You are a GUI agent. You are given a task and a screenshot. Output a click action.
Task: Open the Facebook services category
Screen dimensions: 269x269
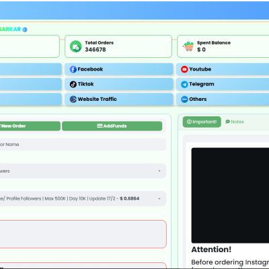[x=119, y=69]
